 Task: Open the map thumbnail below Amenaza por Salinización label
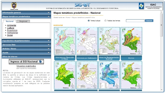click(x=87, y=75)
